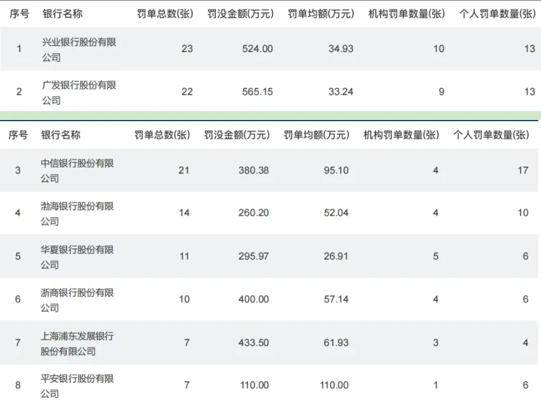
Task: Click the 个人罚单数量(张) header in top table
Action: click(497, 14)
